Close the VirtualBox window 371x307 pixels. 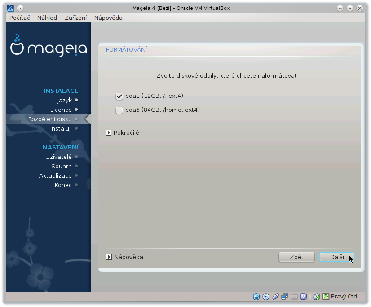click(x=360, y=8)
